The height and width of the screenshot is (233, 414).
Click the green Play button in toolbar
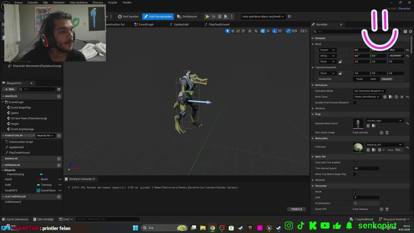(207, 17)
